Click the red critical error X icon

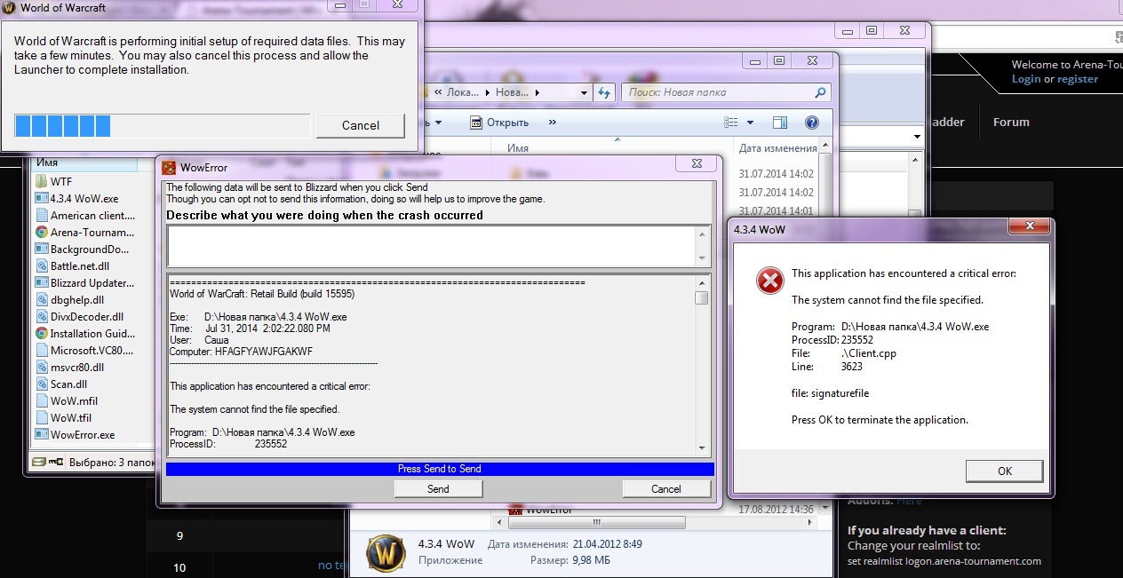(x=769, y=281)
